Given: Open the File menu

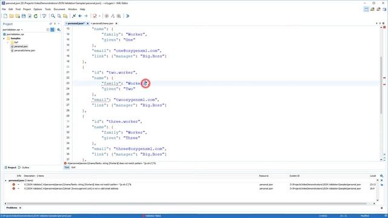Looking at the screenshot, I should tap(4, 9).
